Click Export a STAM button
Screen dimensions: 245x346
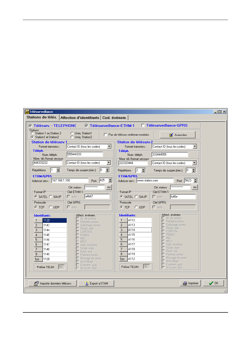pos(96,283)
